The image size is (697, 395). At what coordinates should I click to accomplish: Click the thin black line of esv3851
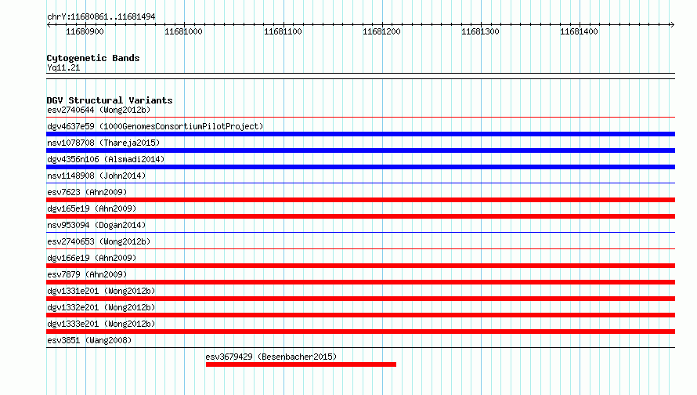[360, 347]
